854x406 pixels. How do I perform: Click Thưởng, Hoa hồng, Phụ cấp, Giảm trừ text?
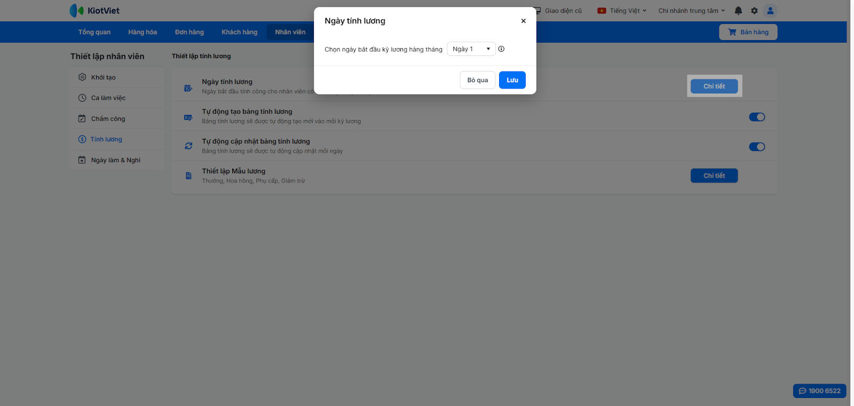coord(254,181)
